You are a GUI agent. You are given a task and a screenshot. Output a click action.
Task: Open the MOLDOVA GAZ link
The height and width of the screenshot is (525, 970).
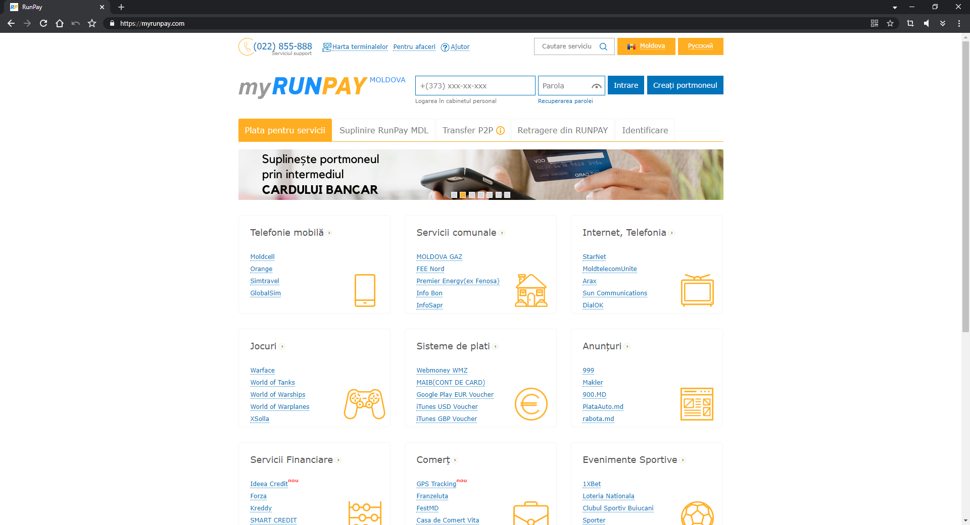439,257
